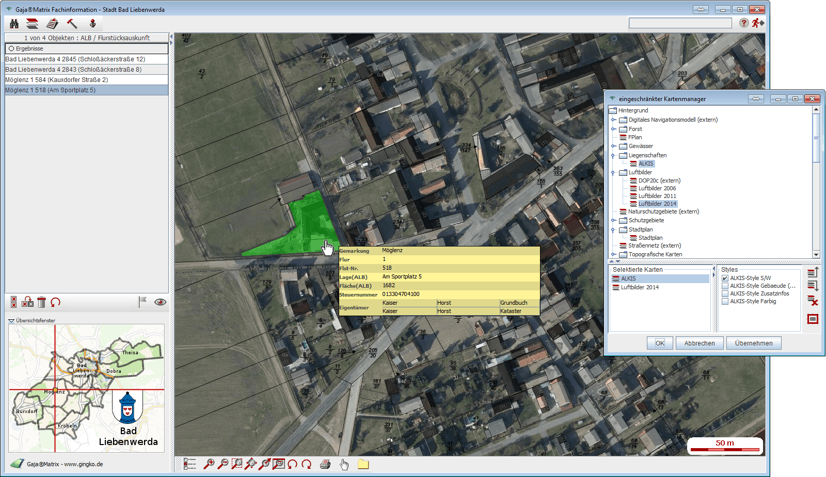The image size is (826, 477).
Task: Open the binoculars search tool
Action: pos(14,24)
